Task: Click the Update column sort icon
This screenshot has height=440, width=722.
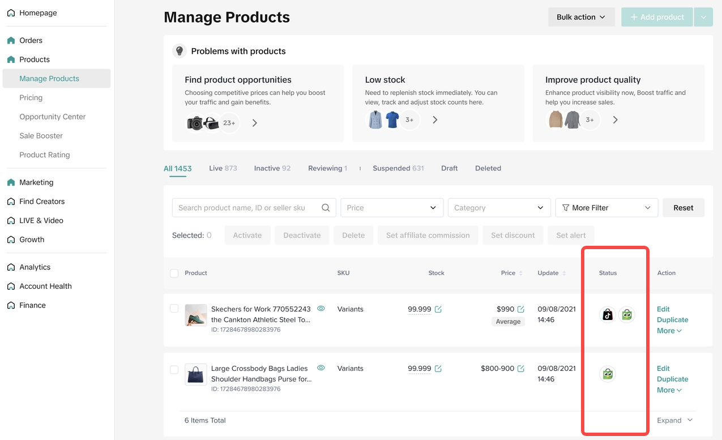Action: coord(564,274)
